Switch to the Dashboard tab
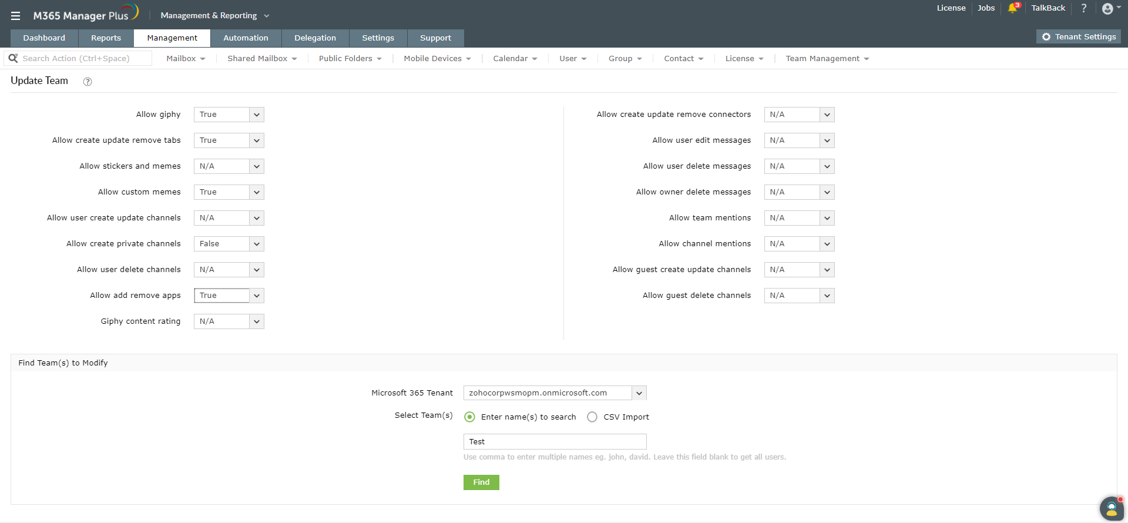Screen dimensions: 1128x523 click(44, 38)
